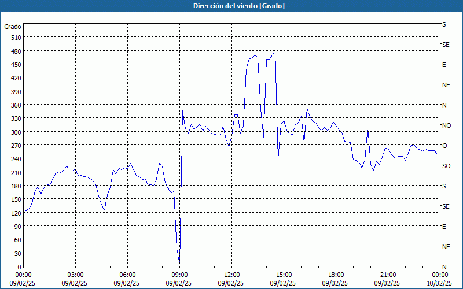The height and width of the screenshot is (289, 463).
Task: Select the 'N' compass label level with 360
Action: tap(444, 105)
